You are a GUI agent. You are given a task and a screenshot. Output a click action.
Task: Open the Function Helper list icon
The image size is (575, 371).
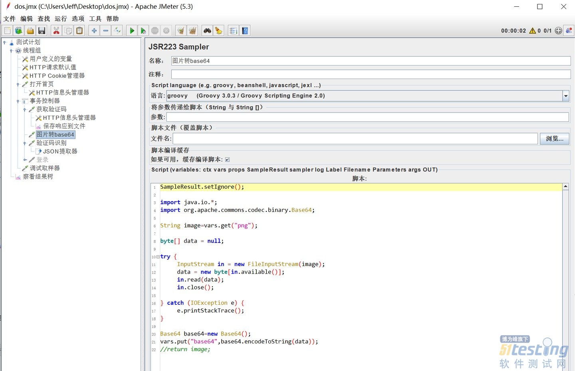[234, 31]
